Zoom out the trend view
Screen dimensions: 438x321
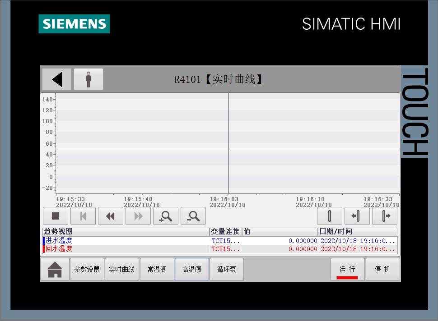(193, 216)
